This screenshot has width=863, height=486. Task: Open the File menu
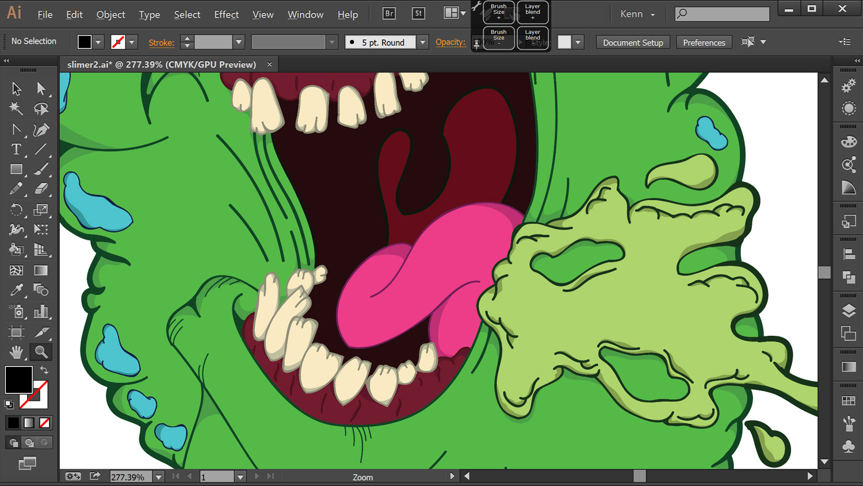coord(45,14)
